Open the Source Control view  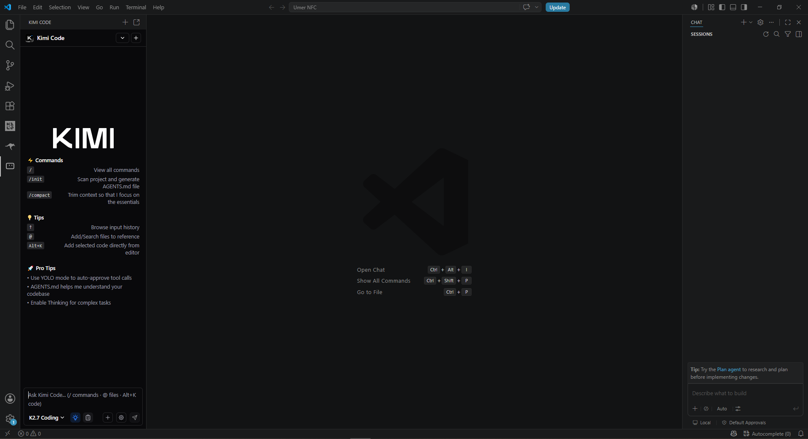pos(10,65)
